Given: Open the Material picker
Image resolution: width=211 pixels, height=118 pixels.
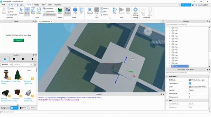Looking at the screenshot, I should point(90,11).
